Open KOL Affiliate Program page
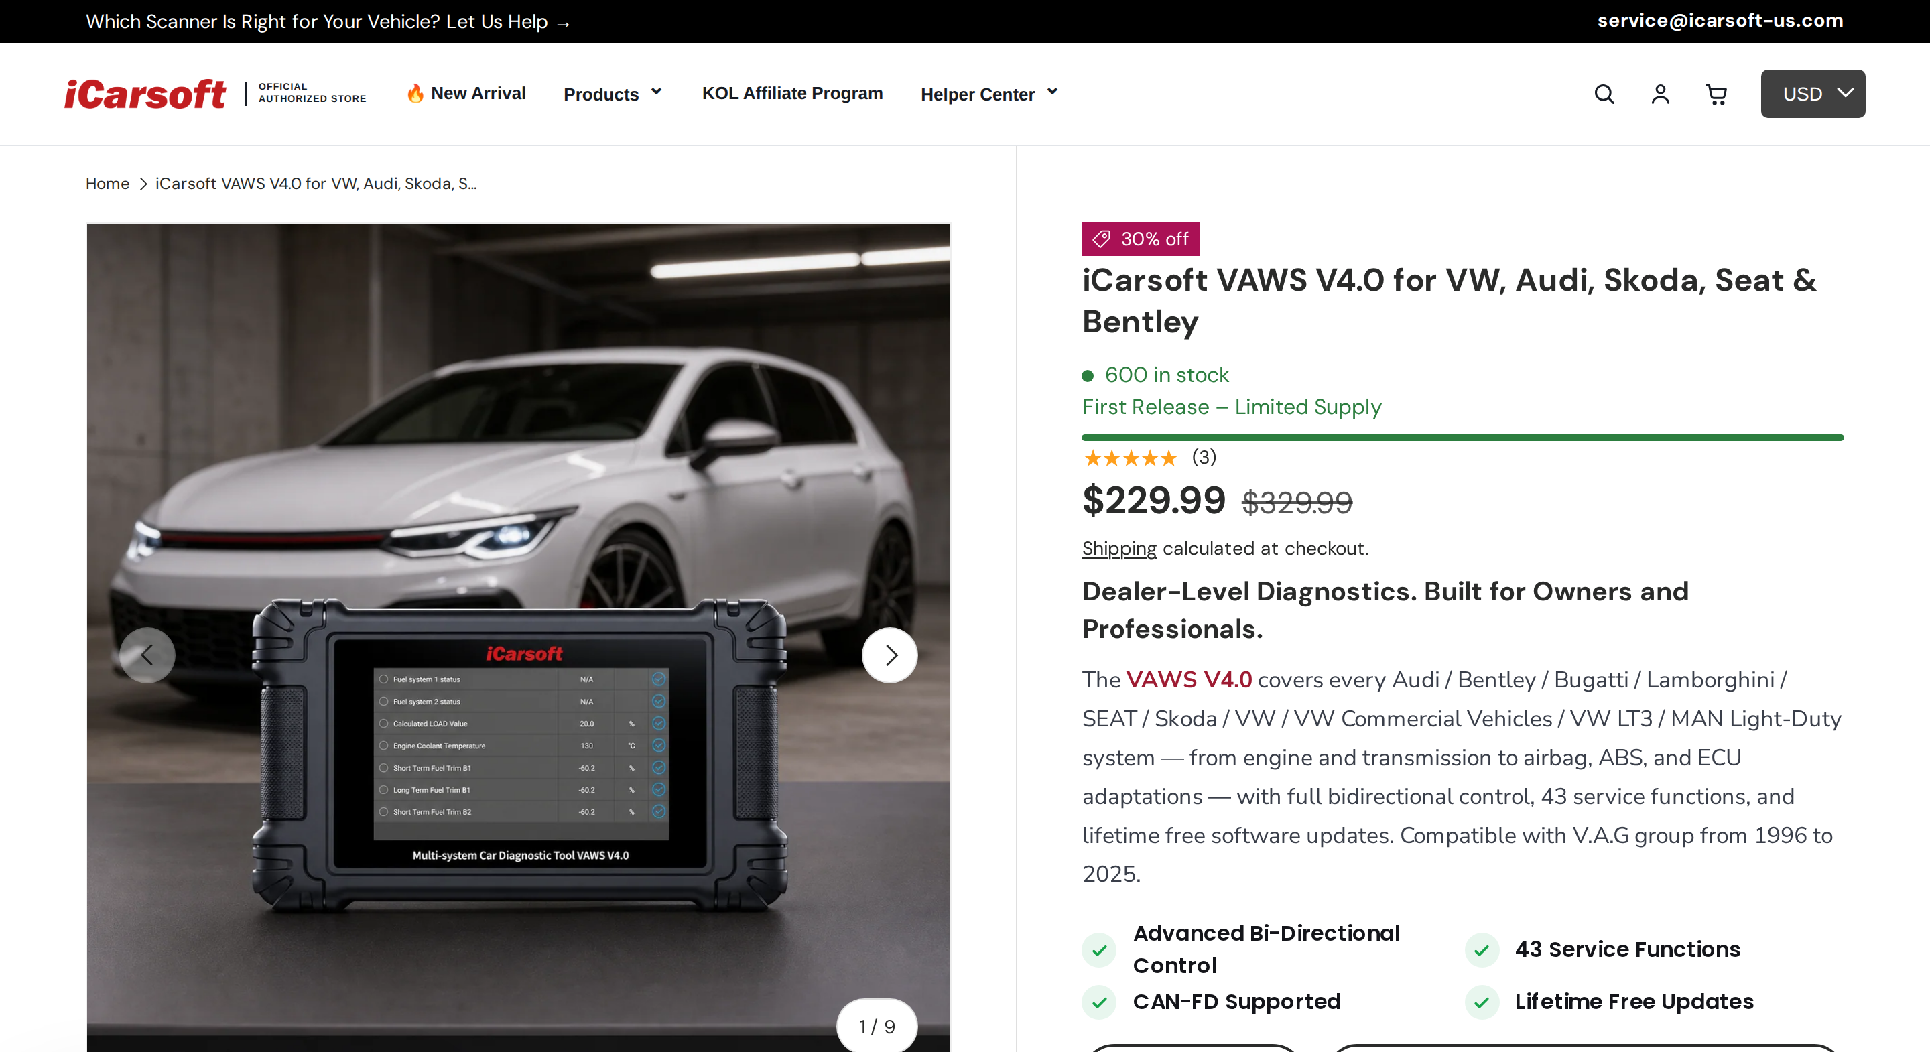1930x1052 pixels. (x=792, y=93)
